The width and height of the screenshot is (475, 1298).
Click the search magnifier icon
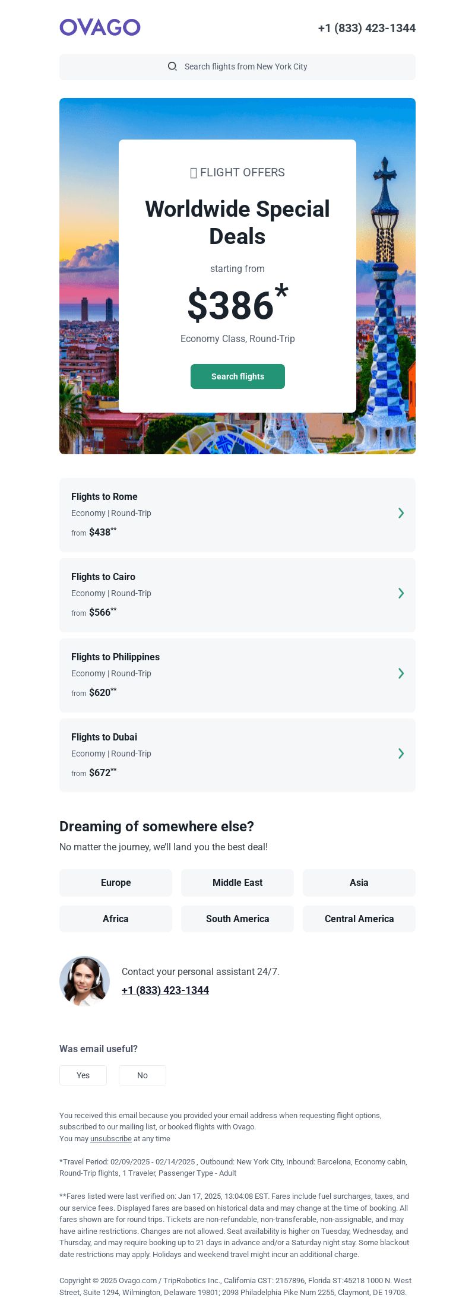(172, 67)
